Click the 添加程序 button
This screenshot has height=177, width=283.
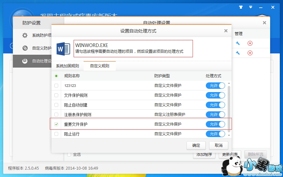(204, 154)
